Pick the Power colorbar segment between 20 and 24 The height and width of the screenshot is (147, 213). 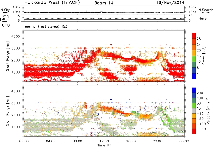(x=194, y=47)
